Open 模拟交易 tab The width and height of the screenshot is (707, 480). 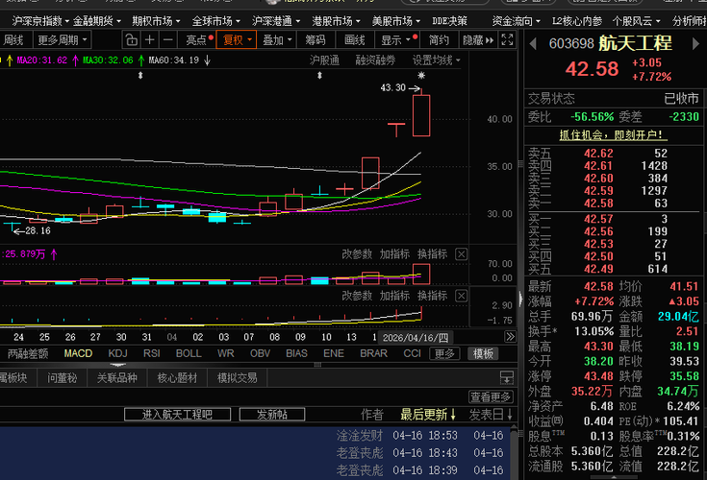238,378
